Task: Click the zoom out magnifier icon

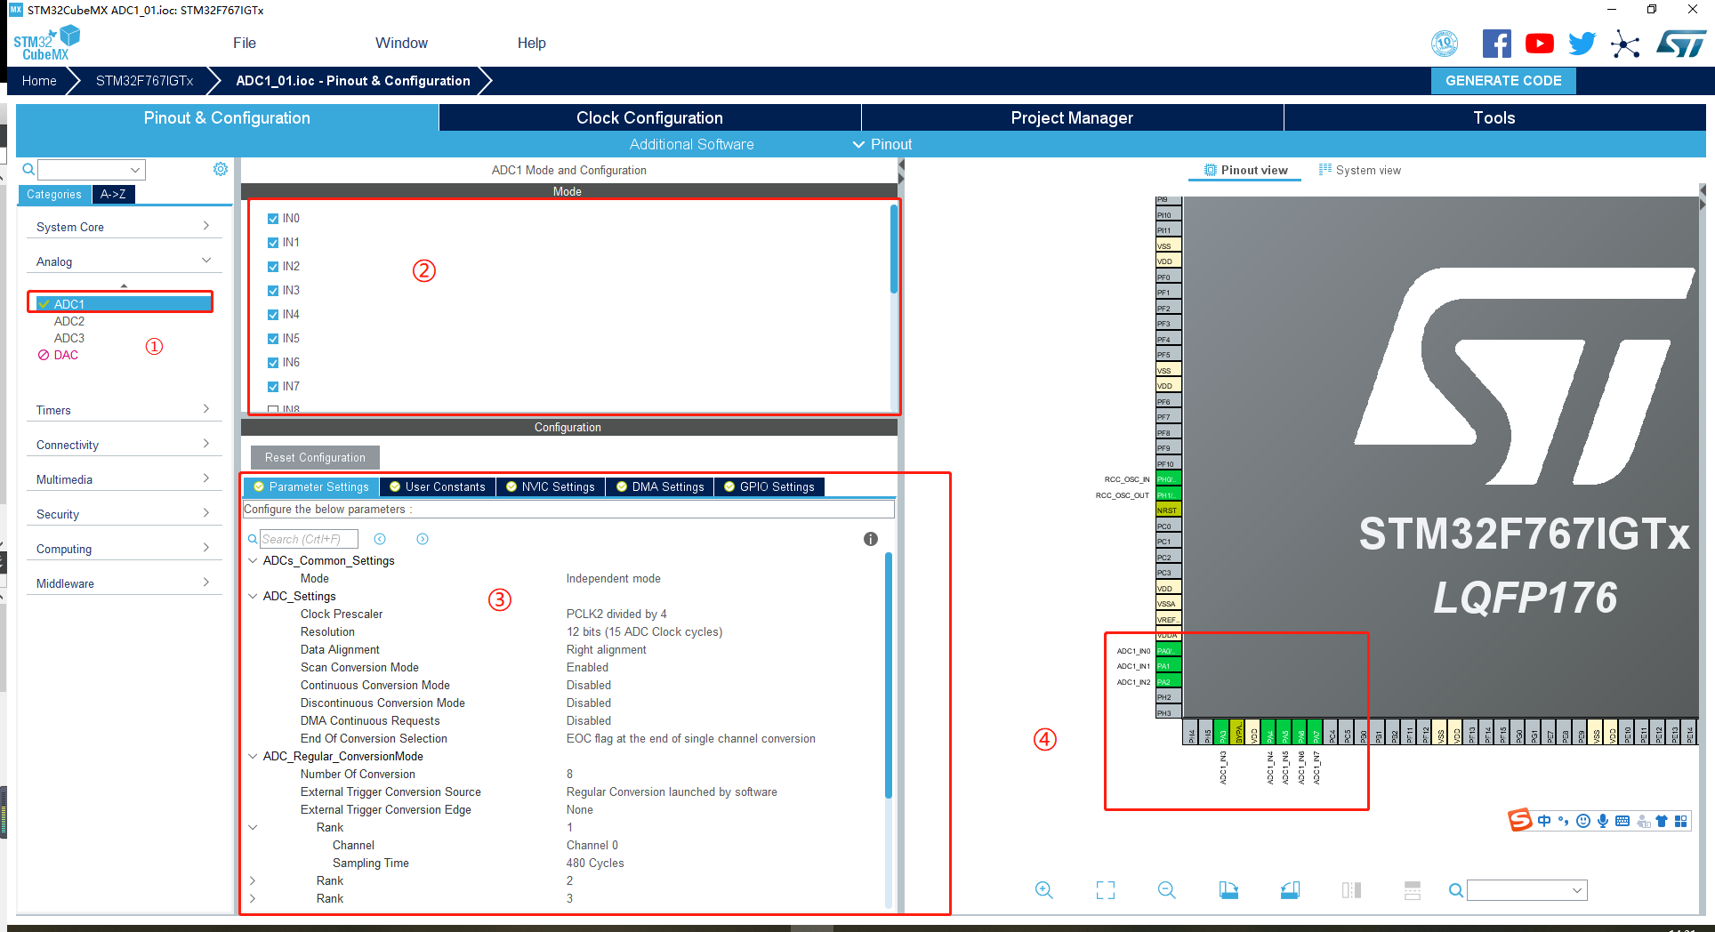Action: coord(1167,890)
